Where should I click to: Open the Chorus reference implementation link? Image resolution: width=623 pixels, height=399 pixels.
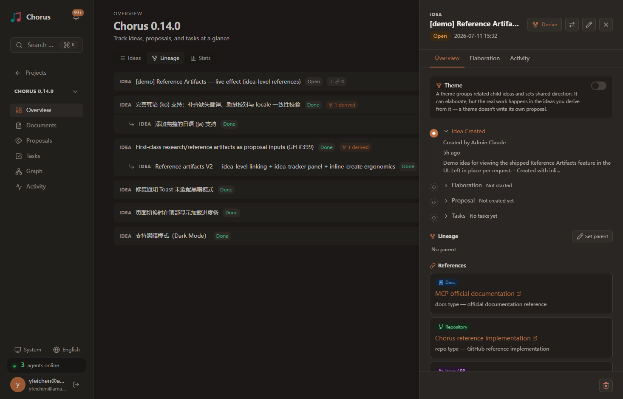pos(486,338)
